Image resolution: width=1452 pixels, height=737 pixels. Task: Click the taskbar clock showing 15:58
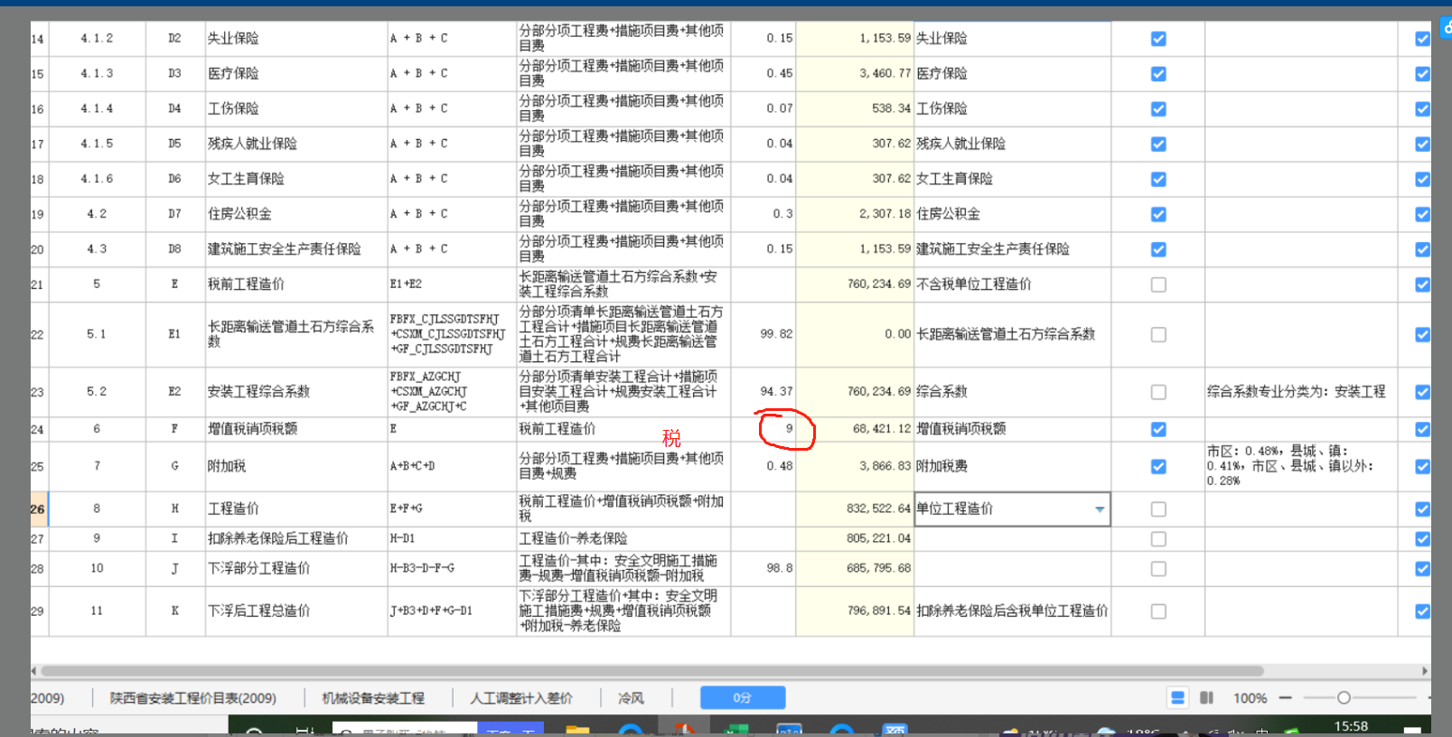coord(1351,726)
